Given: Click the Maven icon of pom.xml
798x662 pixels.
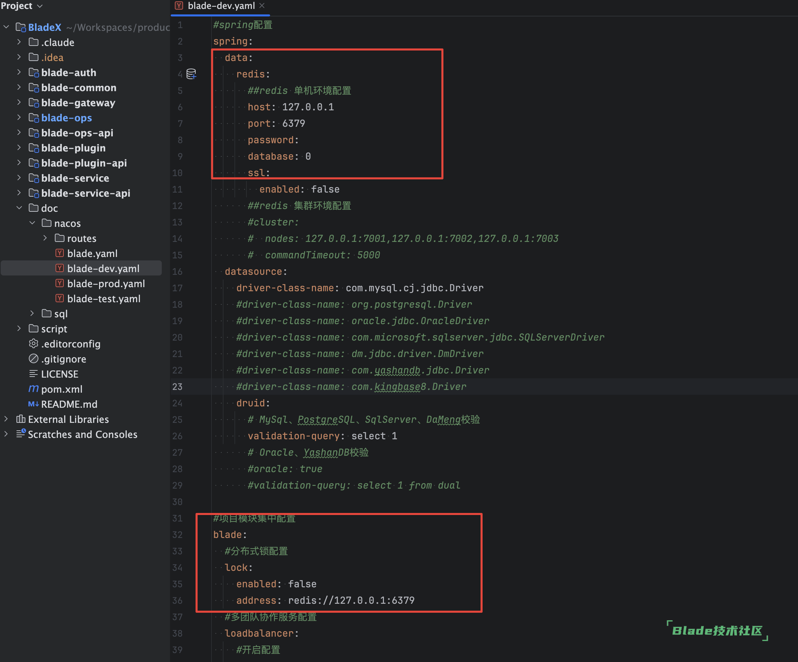Looking at the screenshot, I should click(34, 389).
